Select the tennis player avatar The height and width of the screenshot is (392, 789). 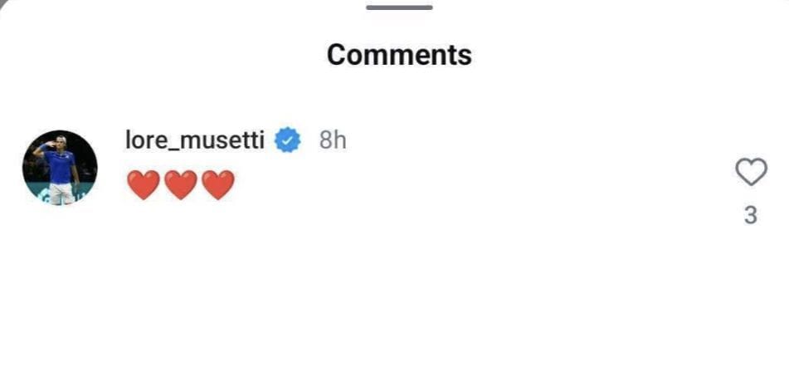[60, 168]
